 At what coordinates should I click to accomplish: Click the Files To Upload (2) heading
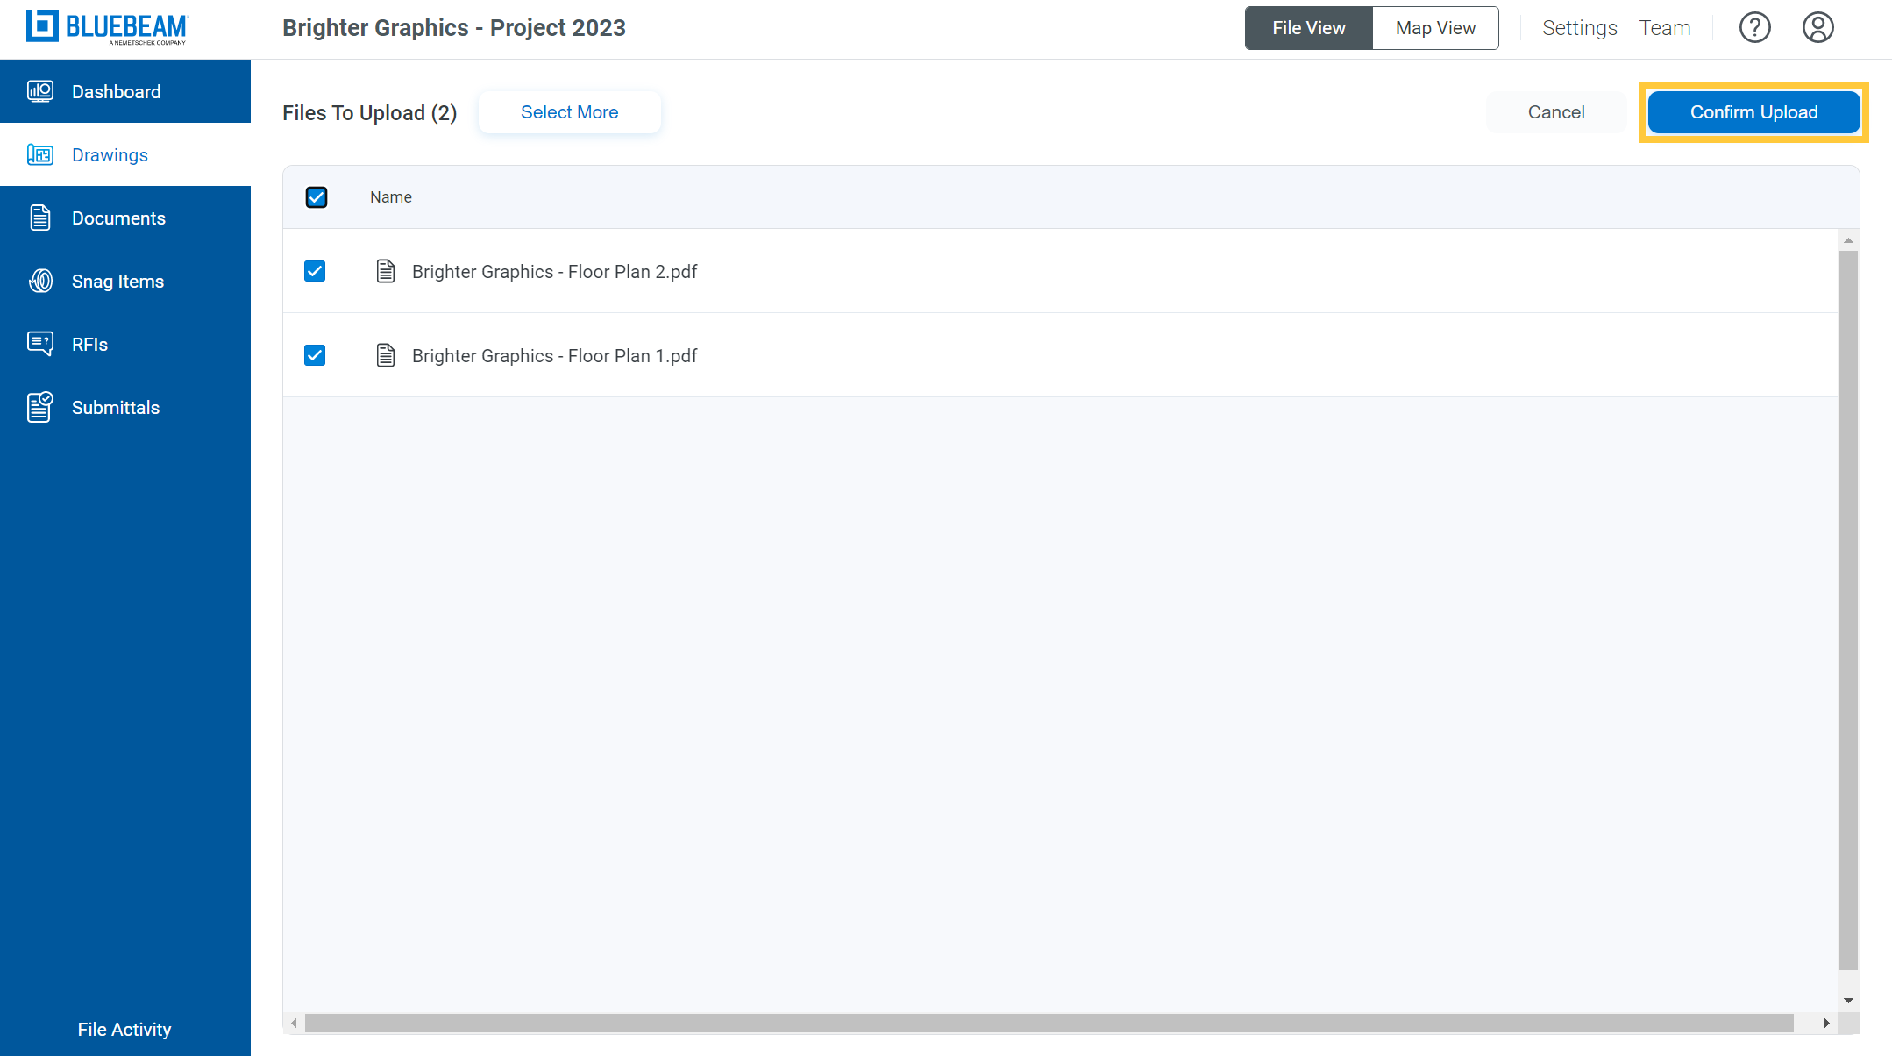click(369, 113)
